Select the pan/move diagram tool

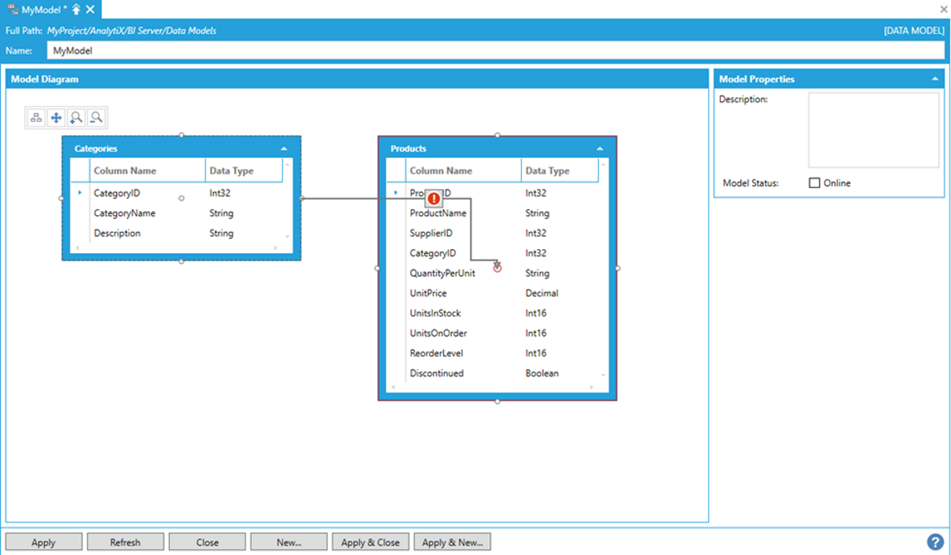[56, 118]
